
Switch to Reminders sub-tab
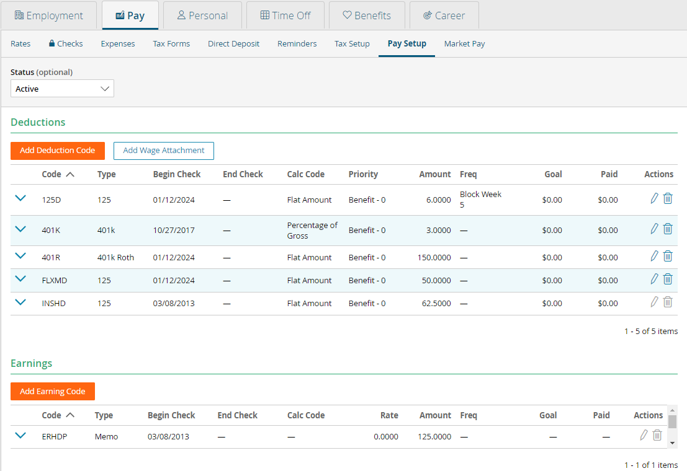pos(297,44)
